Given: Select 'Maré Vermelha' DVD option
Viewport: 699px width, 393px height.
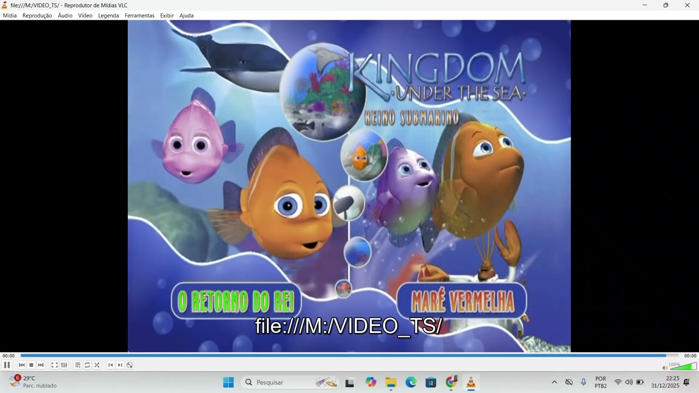Looking at the screenshot, I should 462,301.
